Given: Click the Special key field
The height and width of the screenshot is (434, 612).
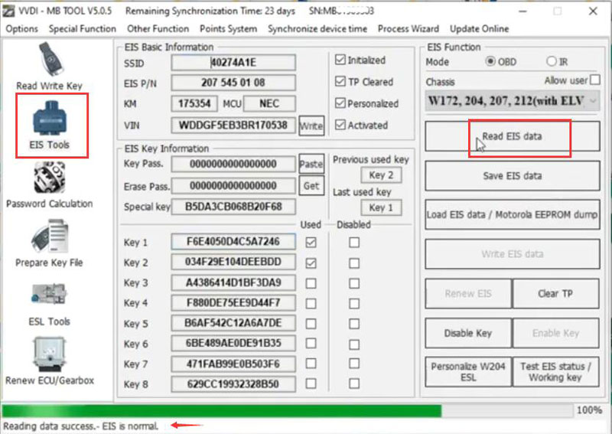Looking at the screenshot, I should tap(233, 207).
